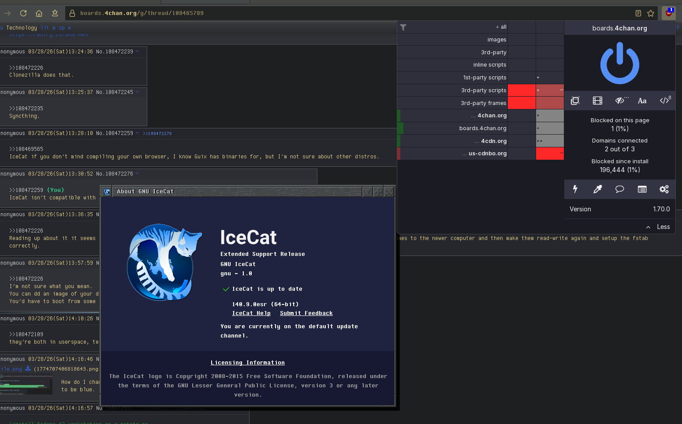This screenshot has height=424, width=682.
Task: Select the 'images' firewall row label
Action: tap(497, 40)
